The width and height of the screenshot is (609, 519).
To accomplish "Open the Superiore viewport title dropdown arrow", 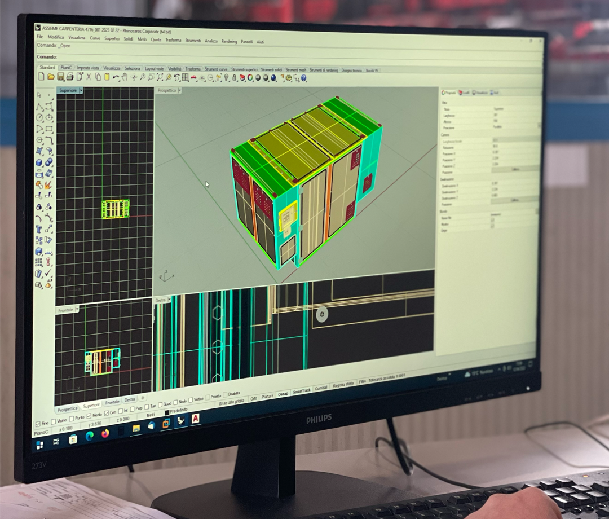I will [x=81, y=90].
